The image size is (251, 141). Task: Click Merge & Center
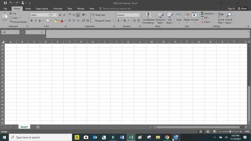click(x=102, y=21)
